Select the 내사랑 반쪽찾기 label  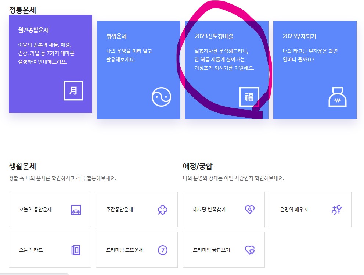pos(209,210)
